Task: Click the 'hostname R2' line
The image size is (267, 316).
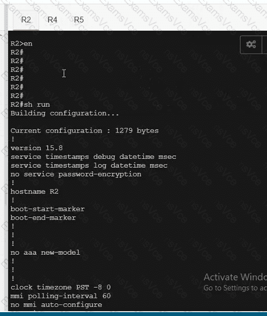Action: pos(35,192)
